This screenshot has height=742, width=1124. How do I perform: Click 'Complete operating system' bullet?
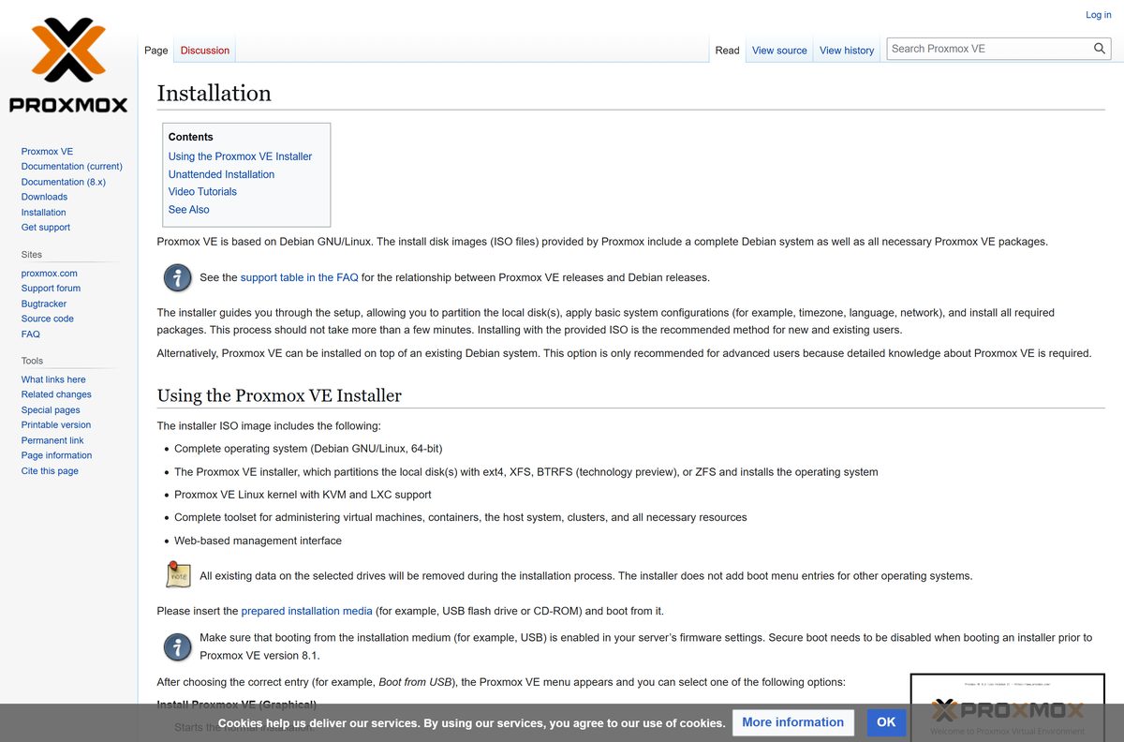pos(308,449)
